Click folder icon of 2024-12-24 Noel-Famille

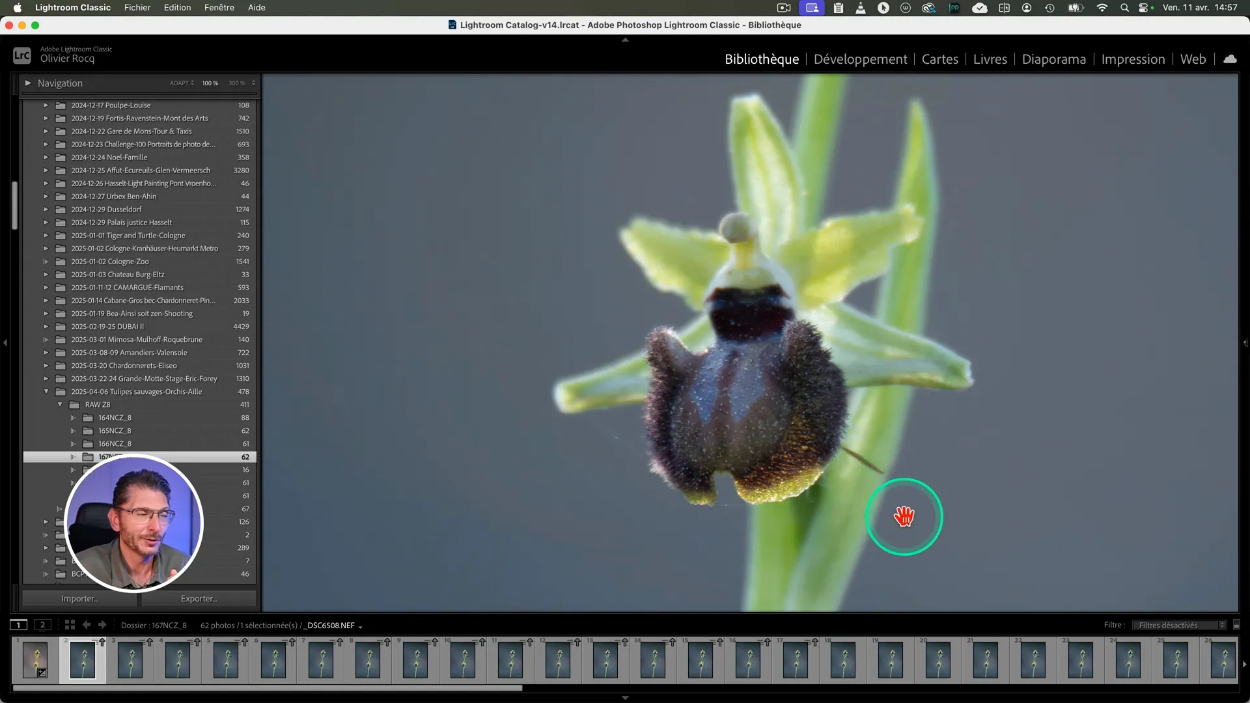(61, 157)
